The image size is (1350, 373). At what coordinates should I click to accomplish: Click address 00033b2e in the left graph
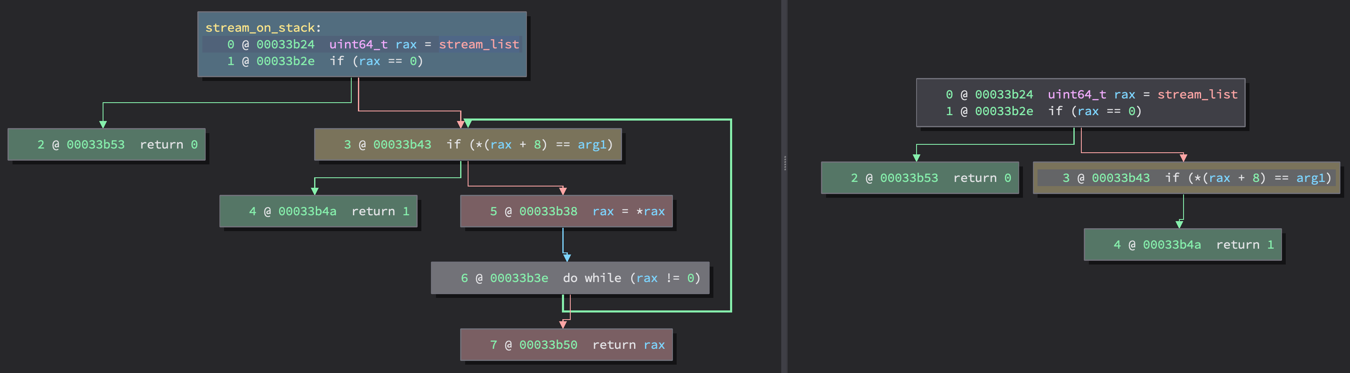pos(286,61)
